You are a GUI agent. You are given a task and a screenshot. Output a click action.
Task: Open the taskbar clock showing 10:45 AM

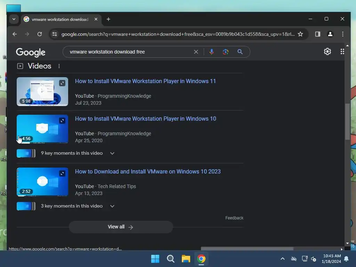[331, 259]
